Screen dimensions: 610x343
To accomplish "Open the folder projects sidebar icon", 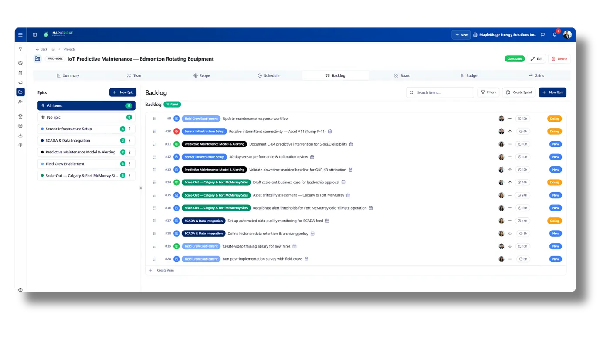I will point(20,92).
